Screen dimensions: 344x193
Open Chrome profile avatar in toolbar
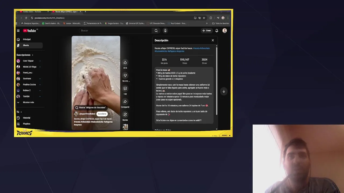pyautogui.click(x=223, y=18)
